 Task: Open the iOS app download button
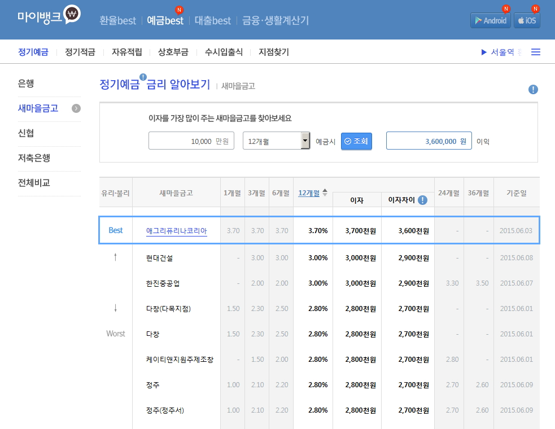(x=527, y=20)
